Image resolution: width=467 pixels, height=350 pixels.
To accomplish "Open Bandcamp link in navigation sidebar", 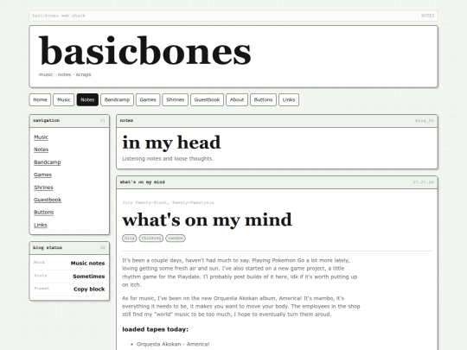I will tap(47, 162).
